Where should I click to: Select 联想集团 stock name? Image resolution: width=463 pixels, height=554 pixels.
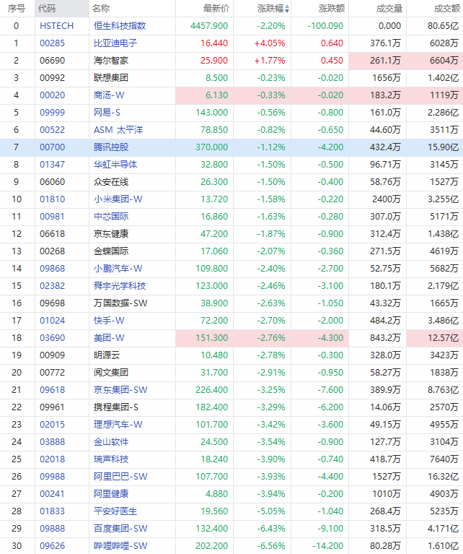point(111,78)
